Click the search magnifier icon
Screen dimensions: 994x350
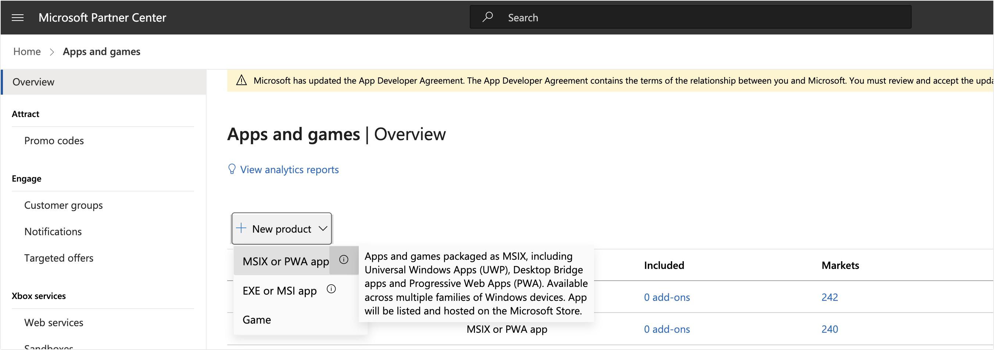(488, 17)
